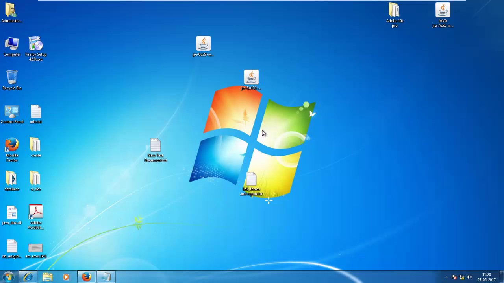The image size is (504, 283).
Task: Open Internet Explorer from the taskbar
Action: coord(28,277)
